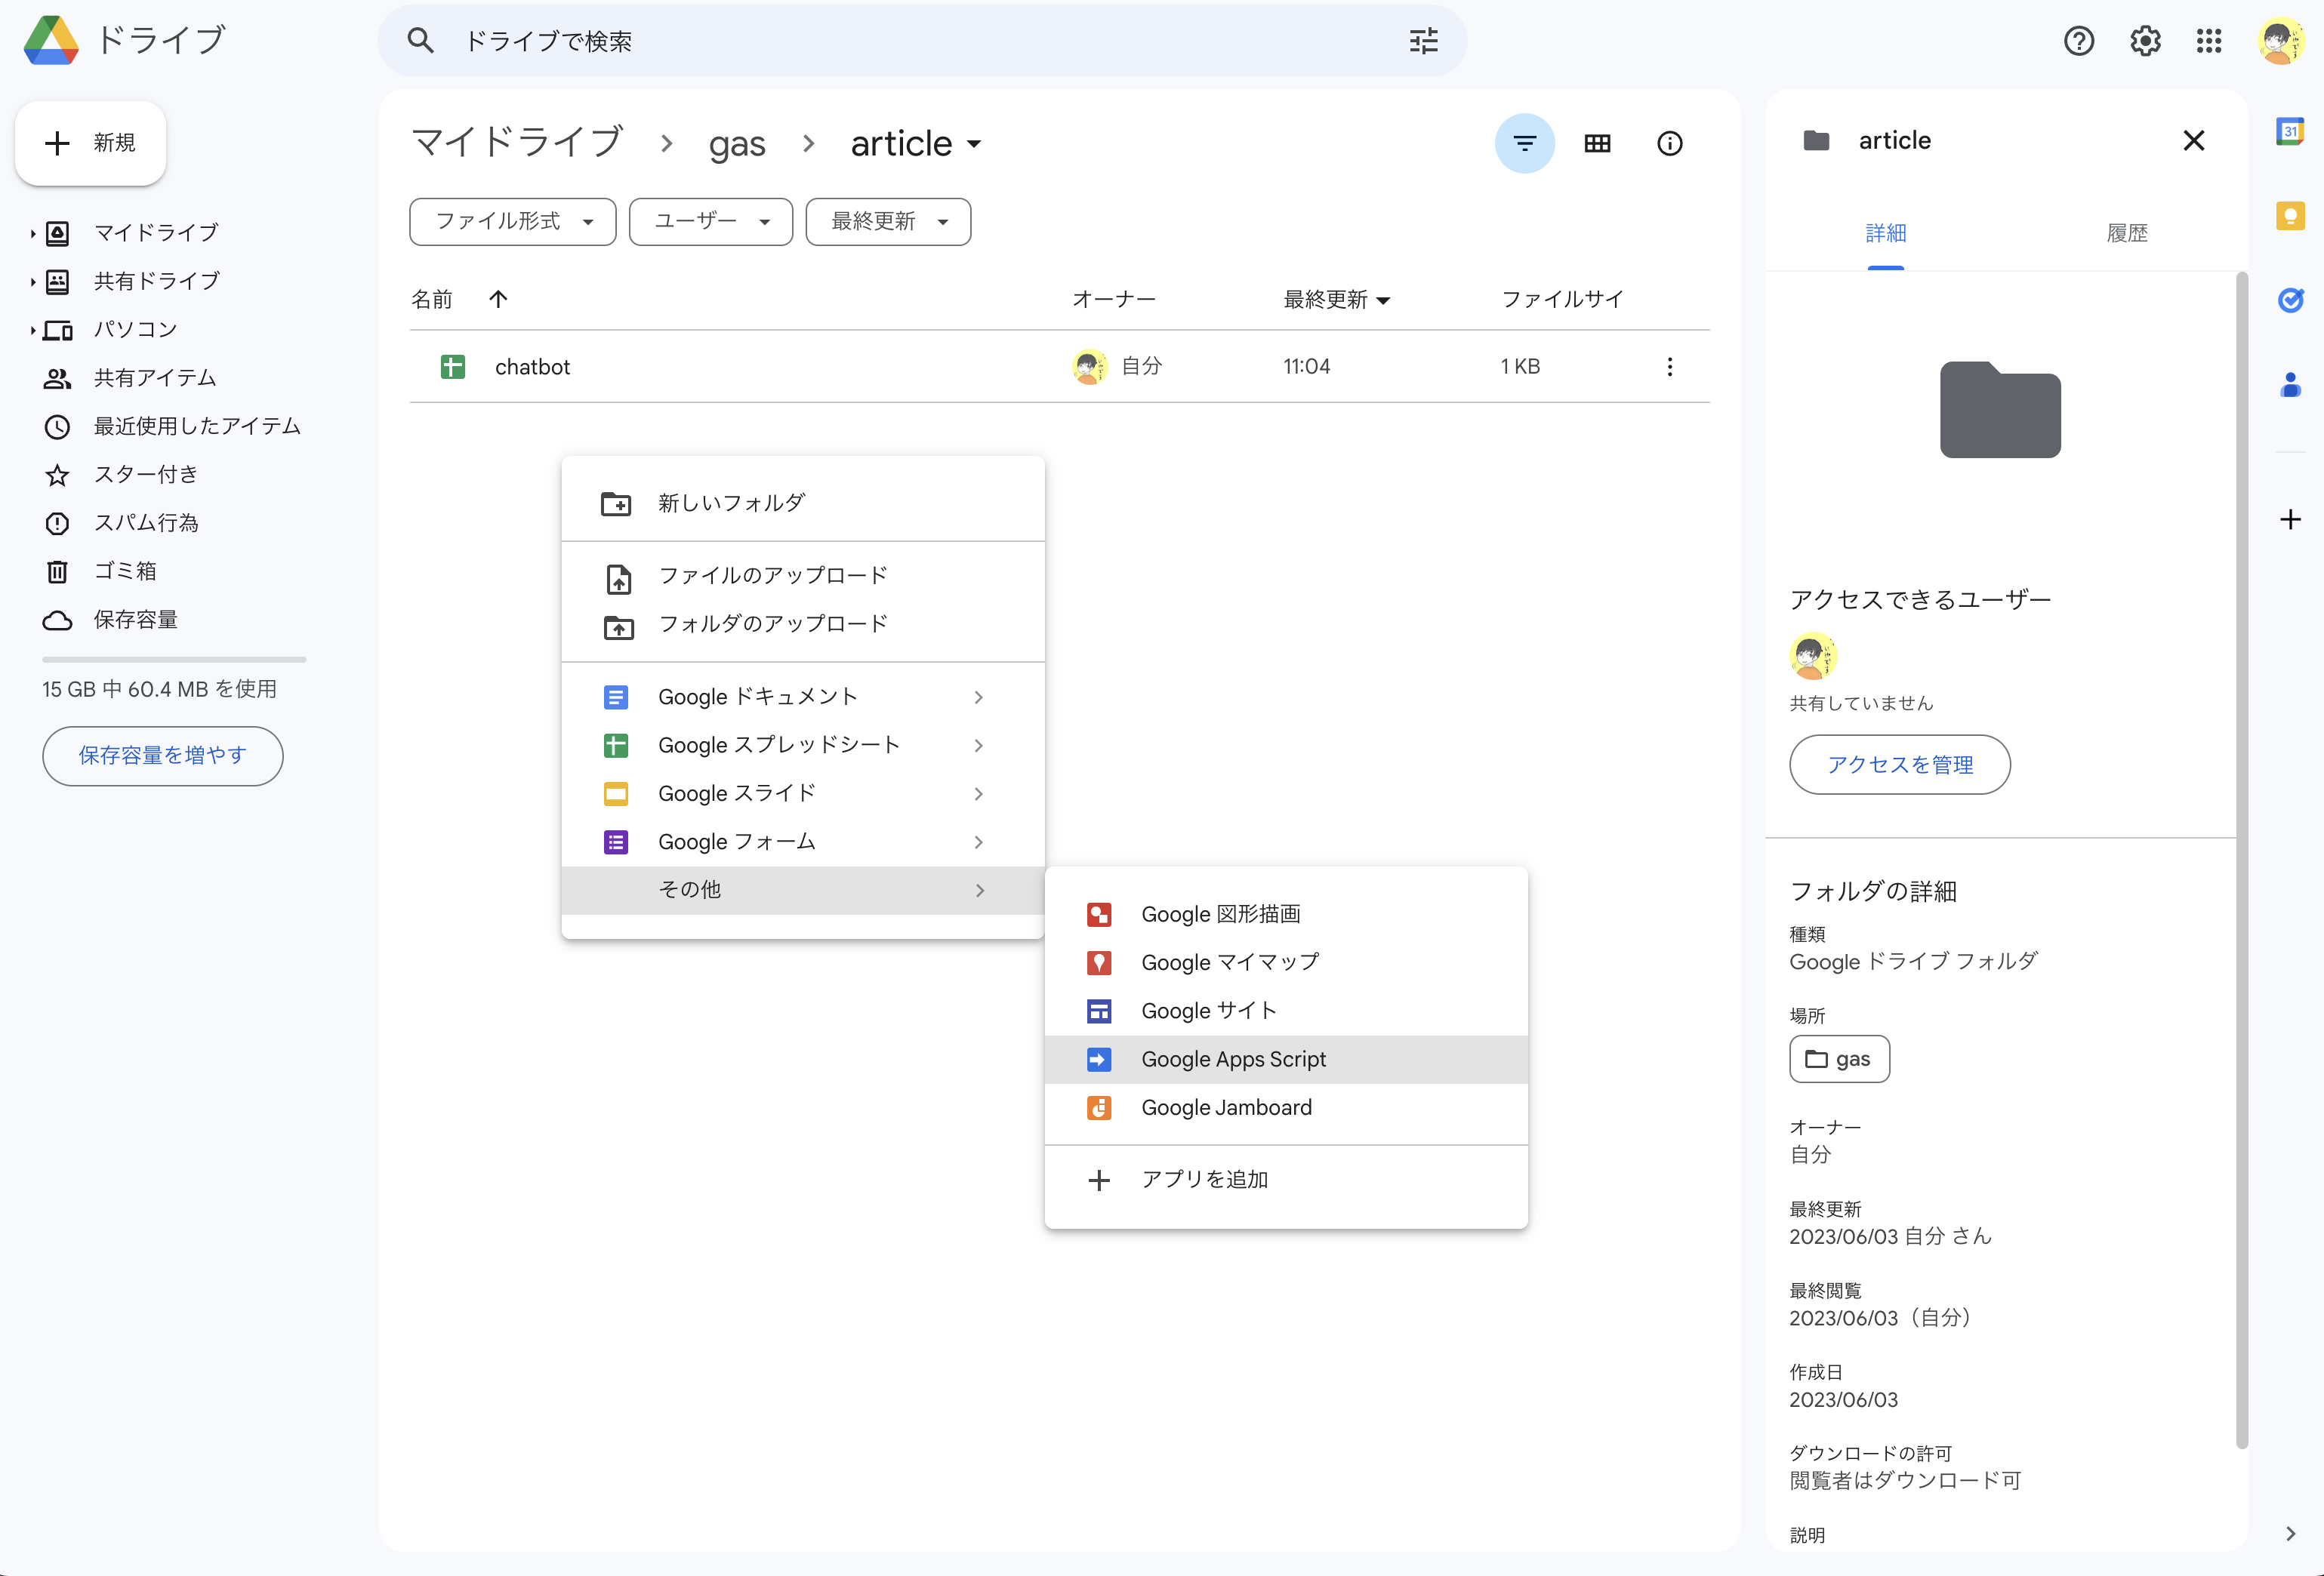
Task: Select Google フォーム menu item
Action: pos(803,842)
